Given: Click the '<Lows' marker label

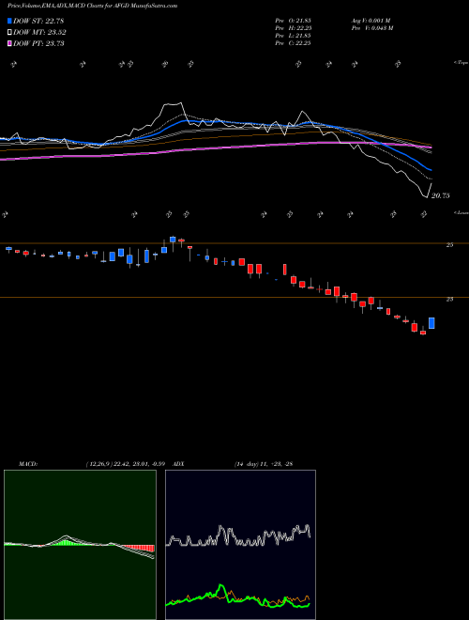Looking at the screenshot, I should tap(461, 212).
